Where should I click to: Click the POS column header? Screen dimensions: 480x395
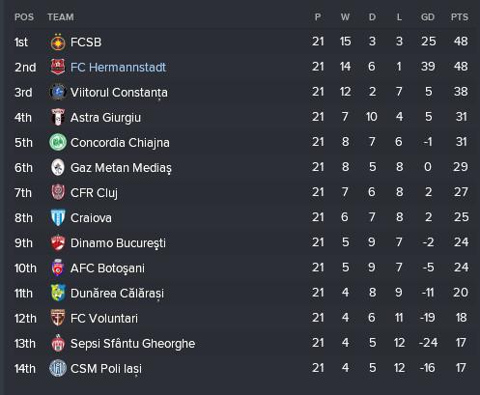tap(24, 17)
